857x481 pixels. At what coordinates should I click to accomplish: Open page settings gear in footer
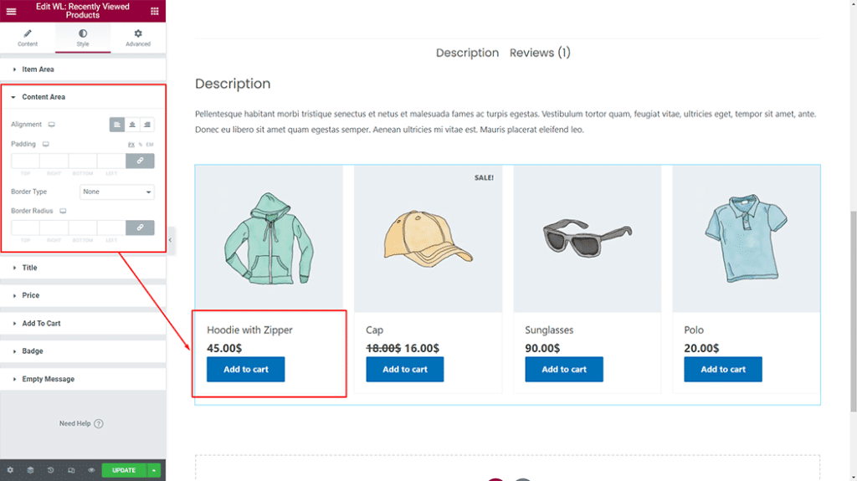pyautogui.click(x=11, y=470)
